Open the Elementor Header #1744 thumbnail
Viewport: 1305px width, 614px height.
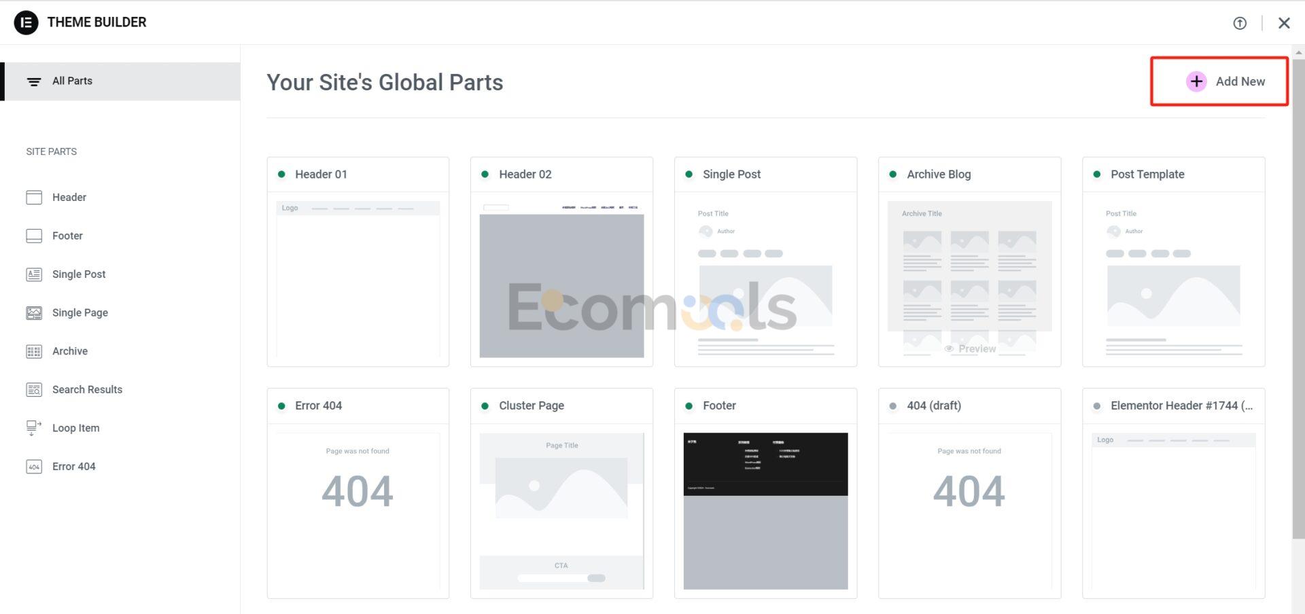click(x=1173, y=511)
